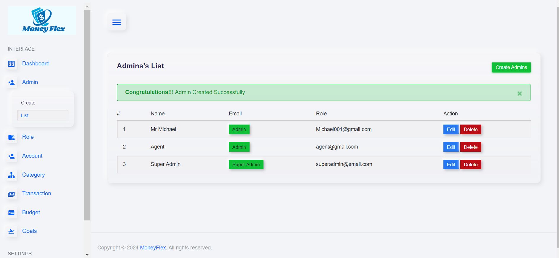The width and height of the screenshot is (559, 258).
Task: Collapse the Admin submenu
Action: click(x=30, y=82)
